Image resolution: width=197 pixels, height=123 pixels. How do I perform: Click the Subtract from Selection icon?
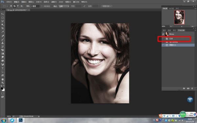18,6
